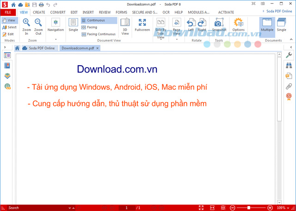The height and width of the screenshot is (211, 296).
Task: Expand the right sidebar panel
Action: [x=291, y=47]
